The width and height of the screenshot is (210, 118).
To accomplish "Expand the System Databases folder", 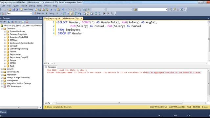I will [5, 31].
